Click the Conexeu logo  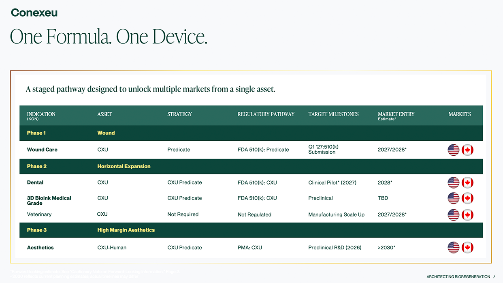coord(34,13)
